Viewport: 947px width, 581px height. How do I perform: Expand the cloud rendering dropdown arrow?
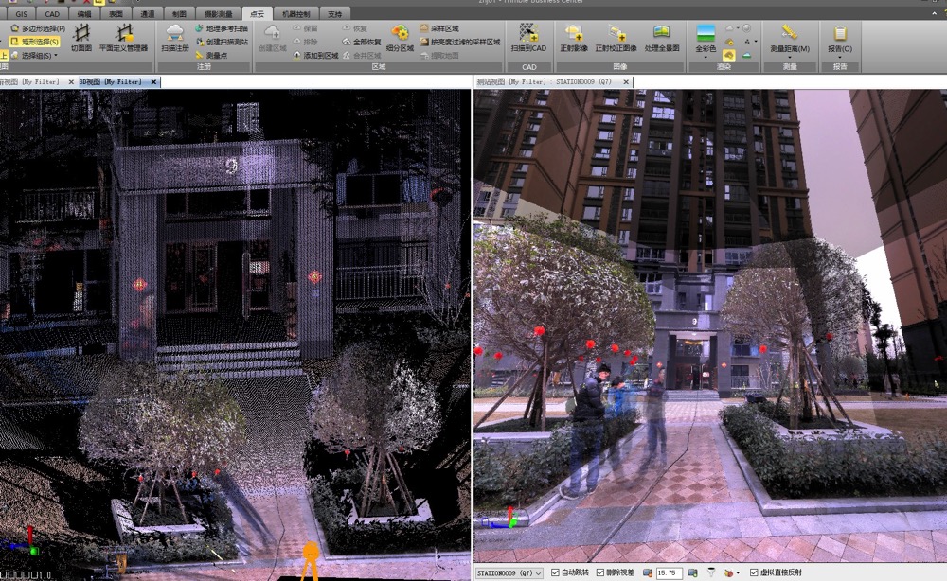(x=738, y=28)
